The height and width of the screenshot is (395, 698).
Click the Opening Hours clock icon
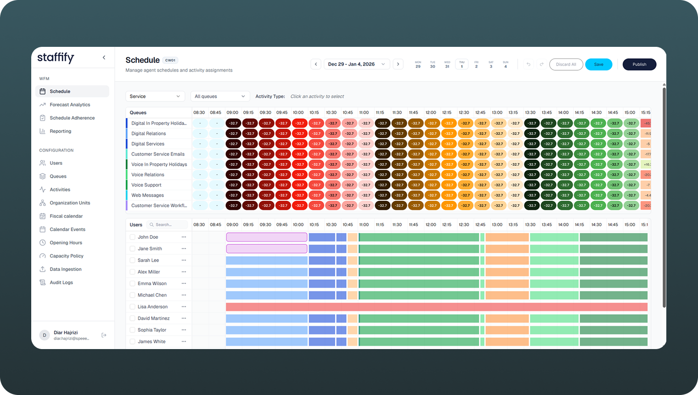tap(43, 243)
